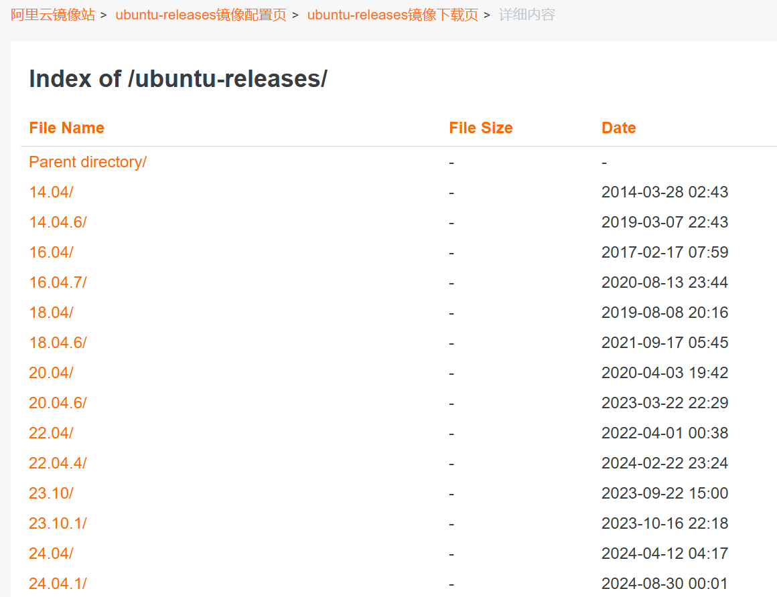Open the 22.04/ folder
This screenshot has width=777, height=597.
click(x=51, y=433)
